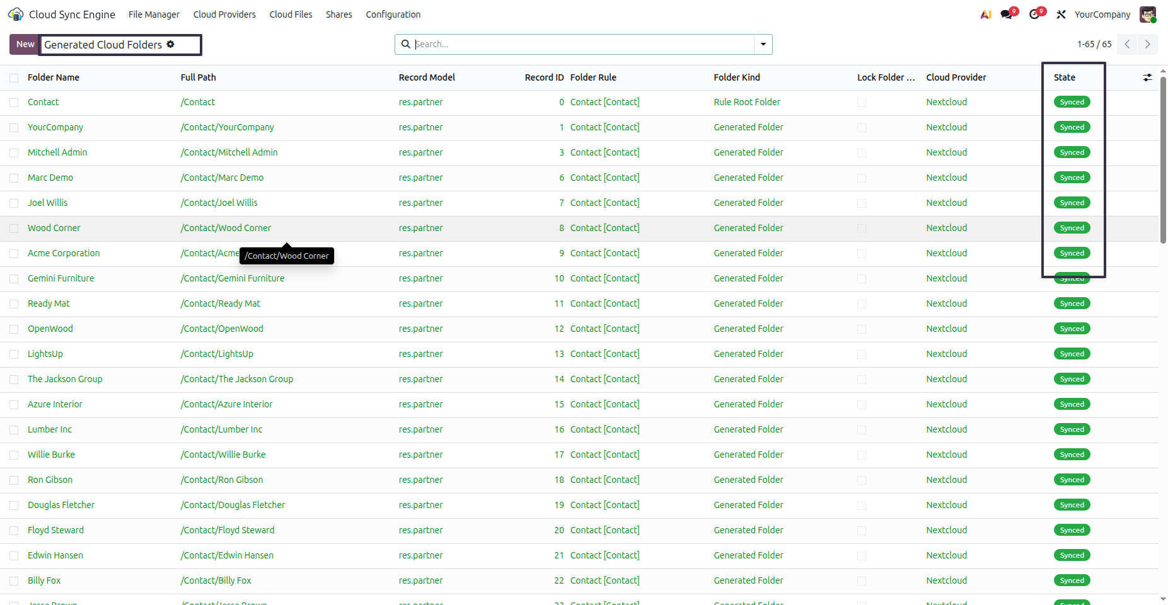Screen dimensions: 1168x605
Task: Click Generated Folder in Billy Fox row
Action: 748,580
